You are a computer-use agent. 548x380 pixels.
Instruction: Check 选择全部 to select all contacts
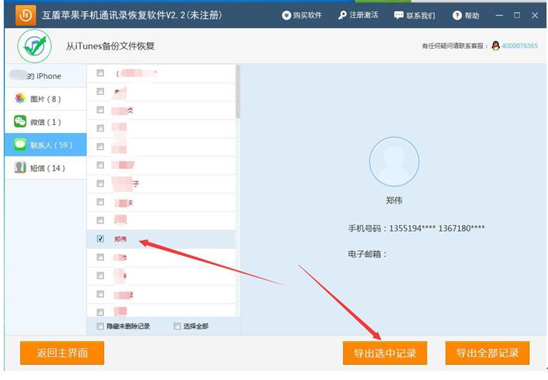click(177, 326)
